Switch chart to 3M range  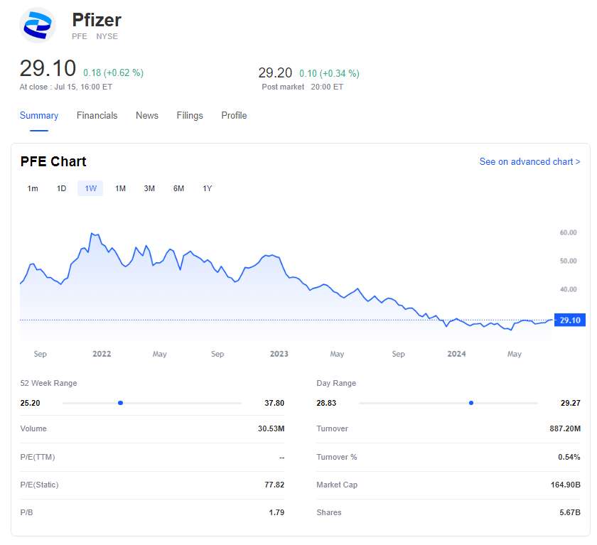coord(149,188)
